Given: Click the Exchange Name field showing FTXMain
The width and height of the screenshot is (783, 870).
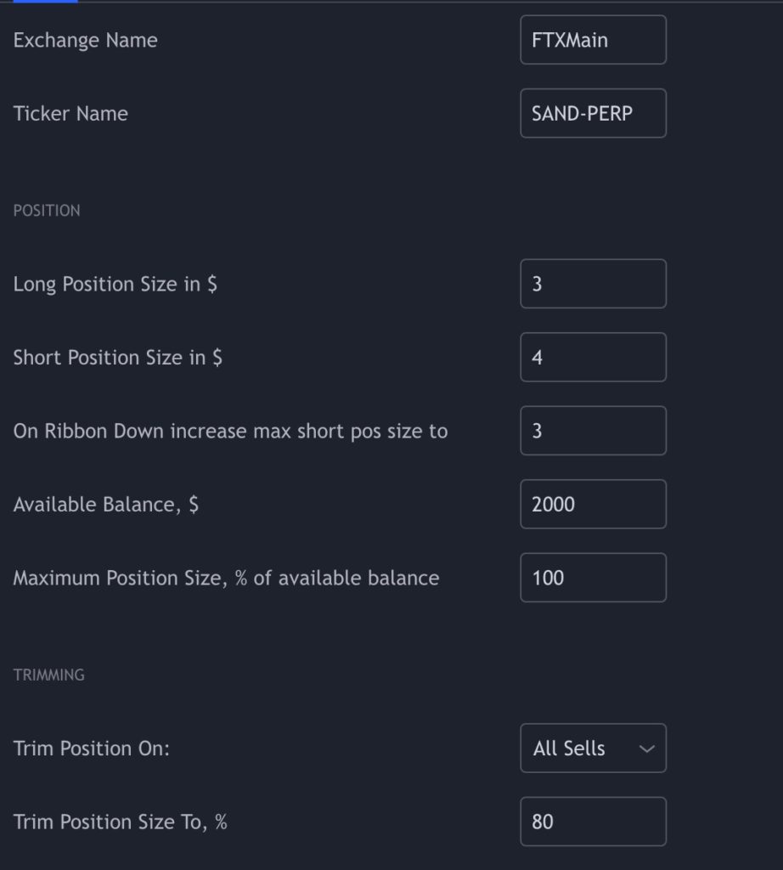Looking at the screenshot, I should 593,40.
